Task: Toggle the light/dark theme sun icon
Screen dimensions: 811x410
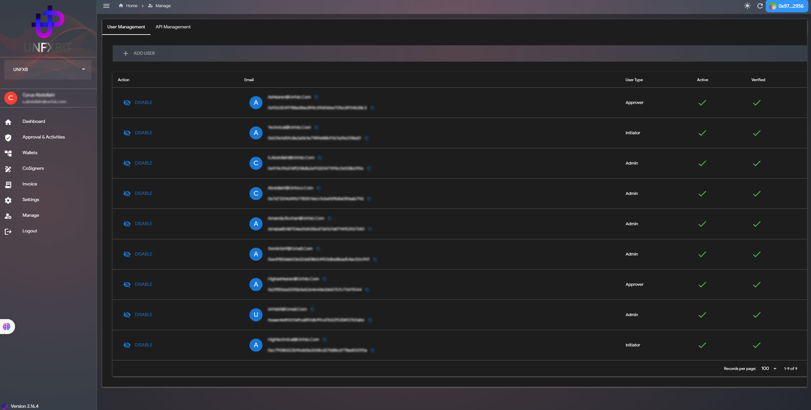Action: click(747, 6)
